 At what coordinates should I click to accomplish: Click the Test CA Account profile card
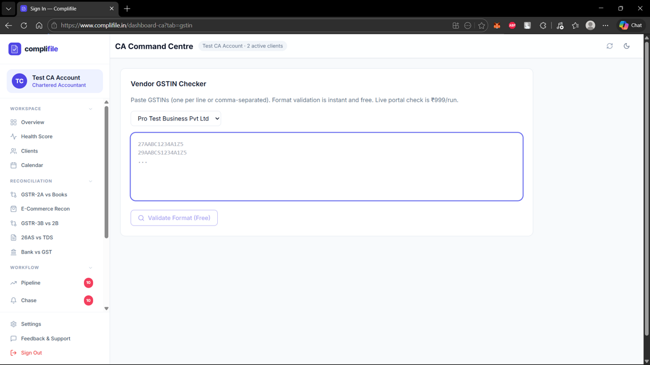[x=55, y=81]
